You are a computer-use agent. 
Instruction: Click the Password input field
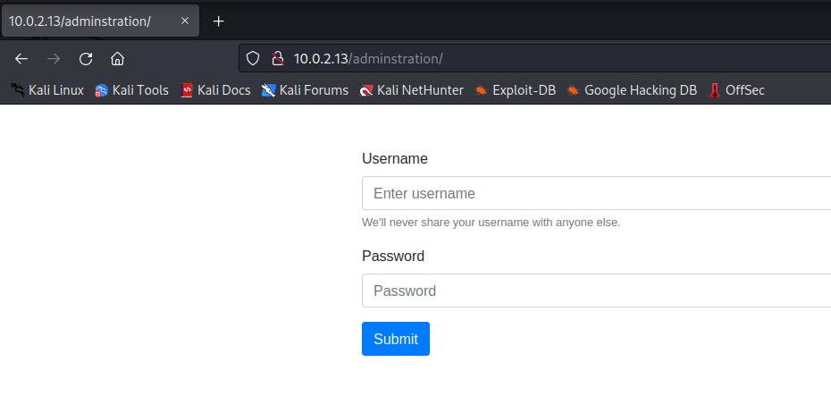pos(596,291)
